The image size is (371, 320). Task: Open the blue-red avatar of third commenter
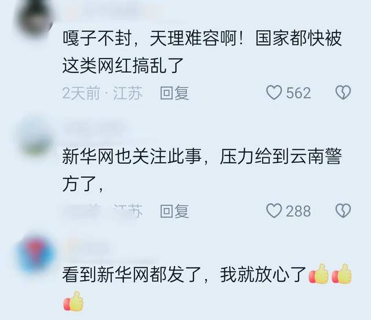(x=35, y=254)
